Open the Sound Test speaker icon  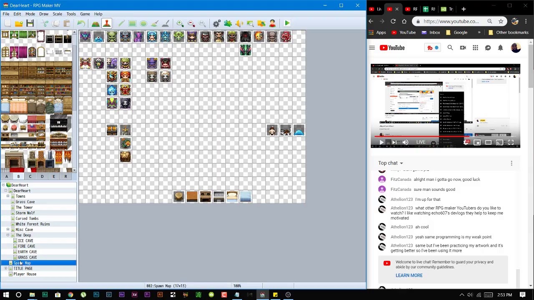coord(239,23)
